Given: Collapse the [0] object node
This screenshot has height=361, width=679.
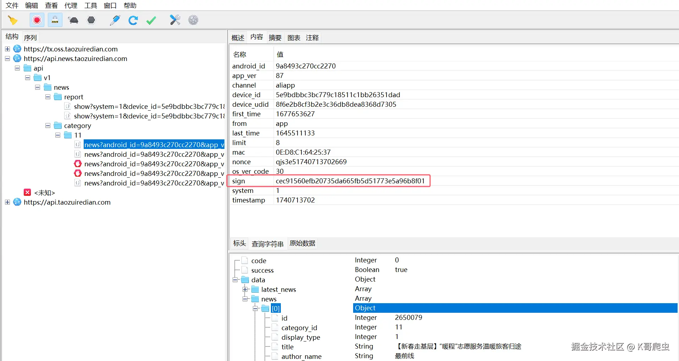Looking at the screenshot, I should tap(255, 309).
